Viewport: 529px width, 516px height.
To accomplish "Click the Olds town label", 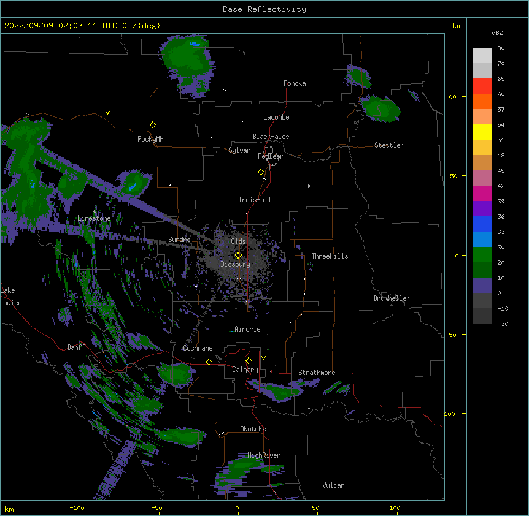I will point(238,241).
